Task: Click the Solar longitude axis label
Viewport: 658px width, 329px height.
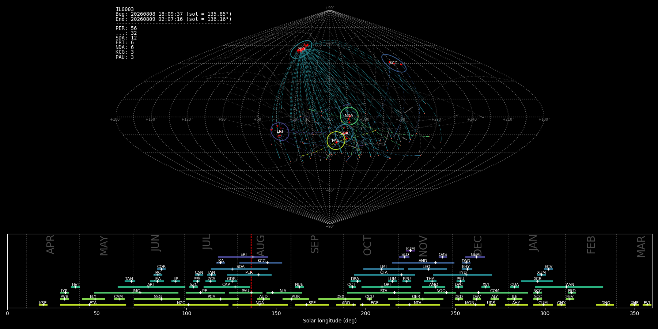Action: pos(330,321)
